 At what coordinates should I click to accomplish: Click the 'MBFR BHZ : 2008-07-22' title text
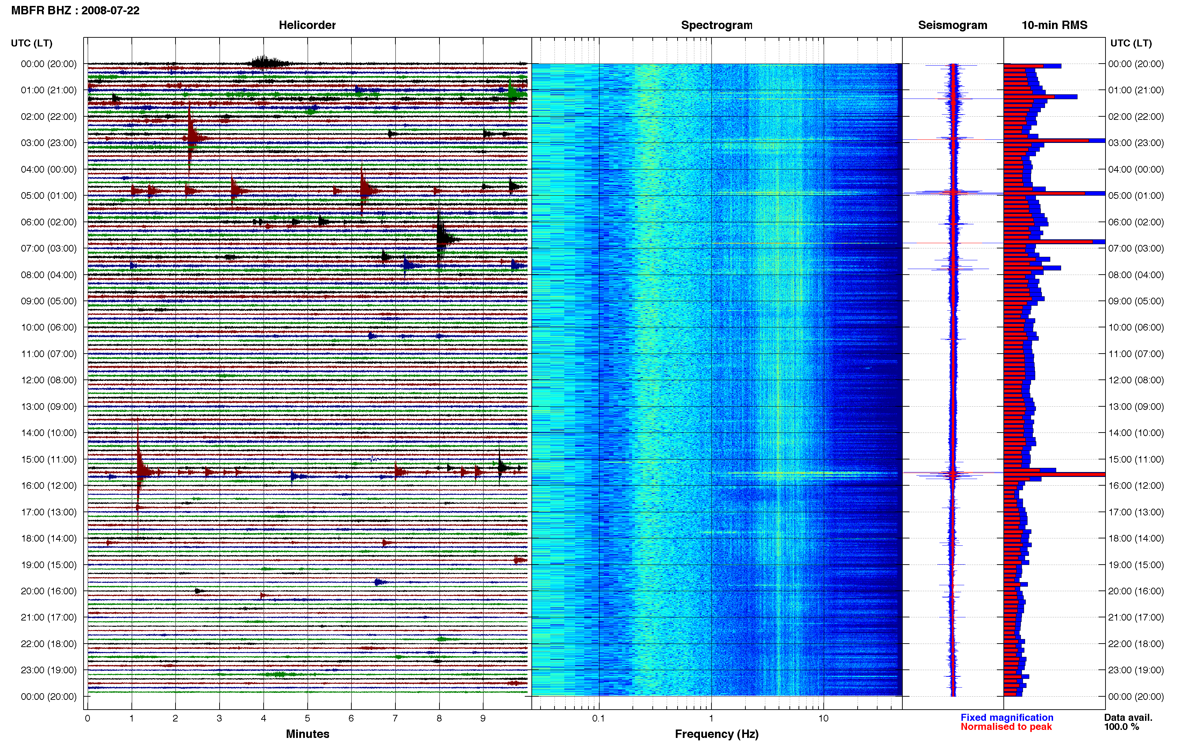pyautogui.click(x=75, y=10)
